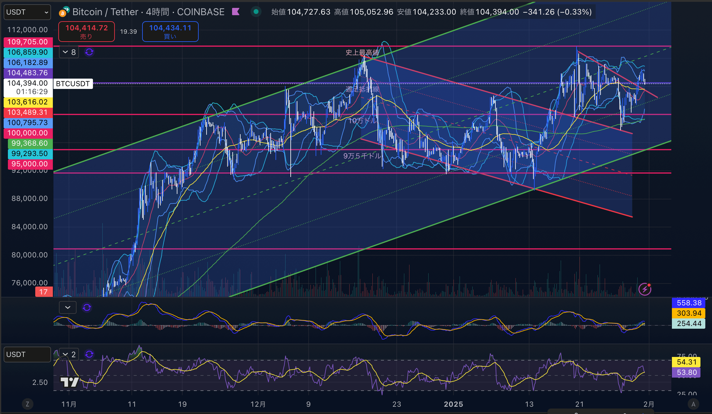Click the 100,000.00 price line label

(x=28, y=133)
